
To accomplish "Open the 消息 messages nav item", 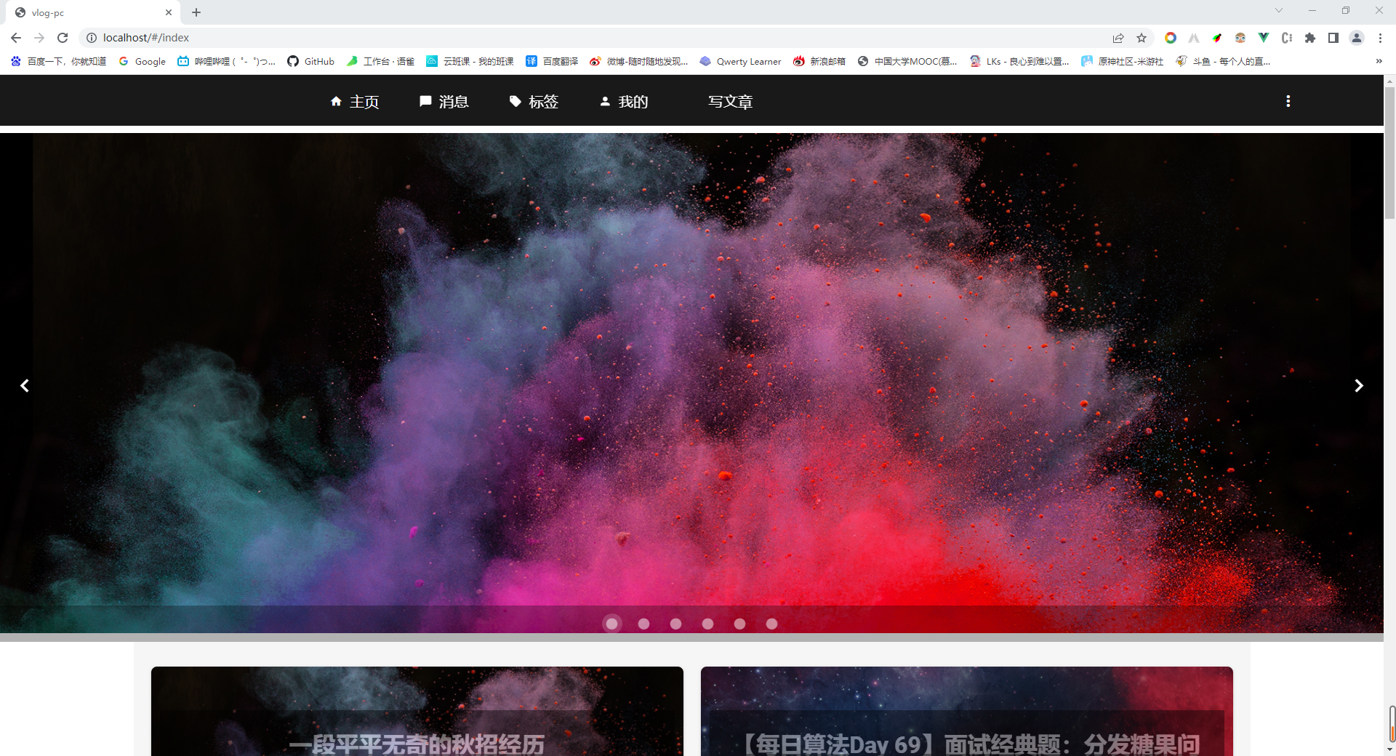I will pos(444,102).
